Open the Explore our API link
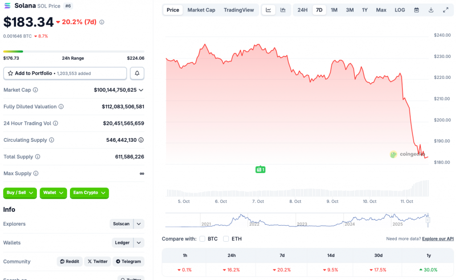This screenshot has width=456, height=280. 438,239
